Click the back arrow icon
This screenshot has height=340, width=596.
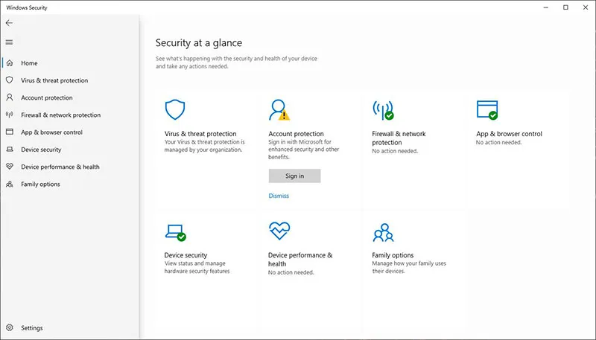click(x=9, y=23)
